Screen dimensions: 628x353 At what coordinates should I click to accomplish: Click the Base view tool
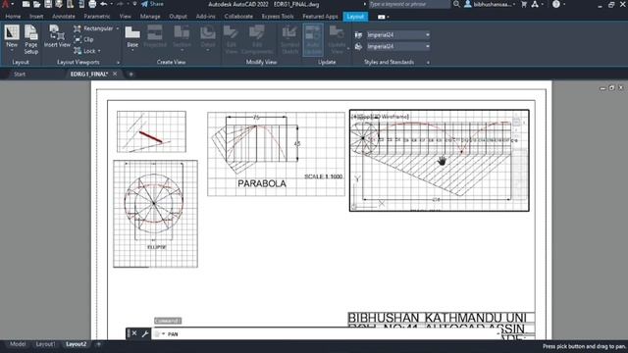[x=132, y=37]
